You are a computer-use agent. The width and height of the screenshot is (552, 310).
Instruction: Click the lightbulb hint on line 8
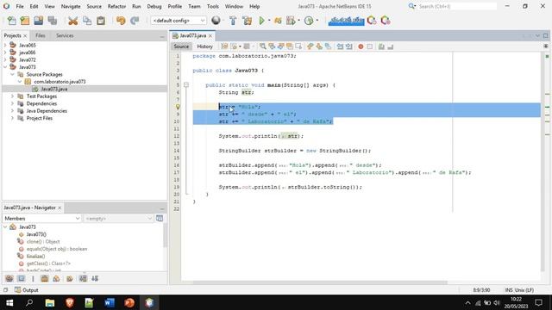pyautogui.click(x=178, y=107)
